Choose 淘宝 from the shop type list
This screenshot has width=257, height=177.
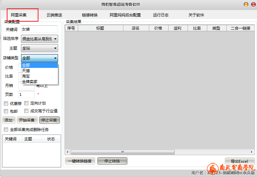point(39,76)
